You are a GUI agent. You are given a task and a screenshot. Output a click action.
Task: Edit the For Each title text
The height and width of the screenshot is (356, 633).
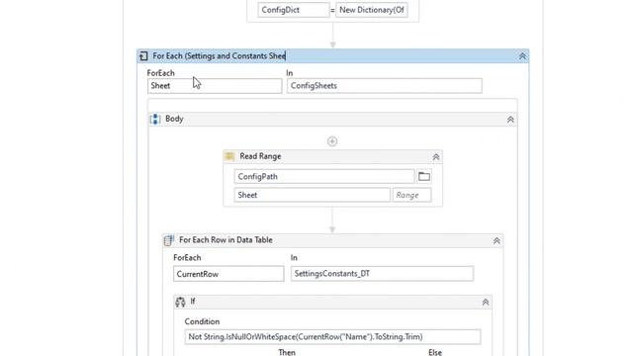pos(219,56)
